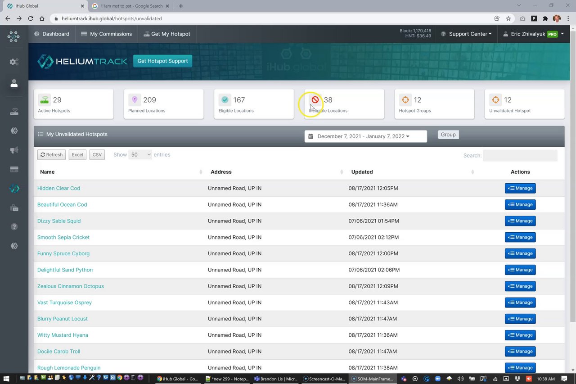Click the Active Hotspots router icon

click(44, 100)
